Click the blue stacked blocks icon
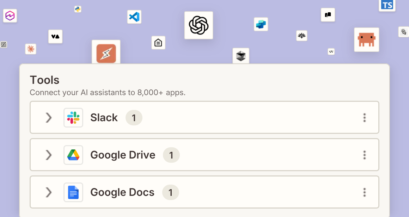Image resolution: width=409 pixels, height=217 pixels. (x=261, y=24)
